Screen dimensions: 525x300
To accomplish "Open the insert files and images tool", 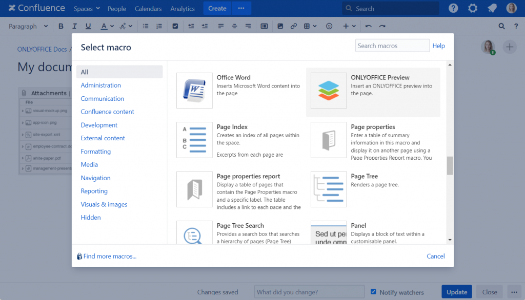I will tap(279, 26).
